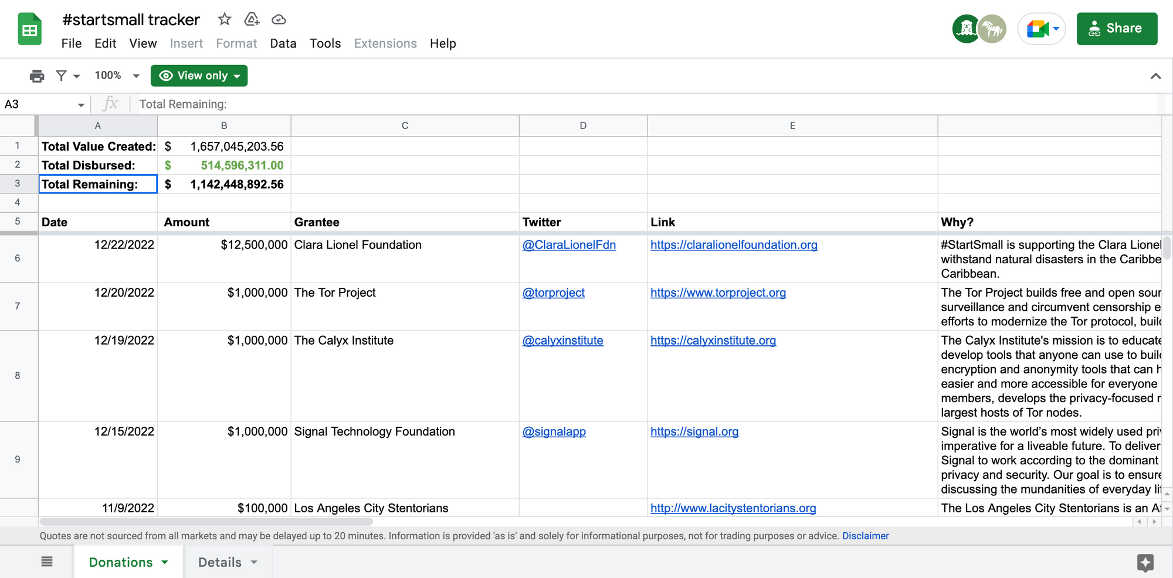This screenshot has width=1173, height=578.
Task: Open the Donations sheet tab menu arrow
Action: (165, 562)
